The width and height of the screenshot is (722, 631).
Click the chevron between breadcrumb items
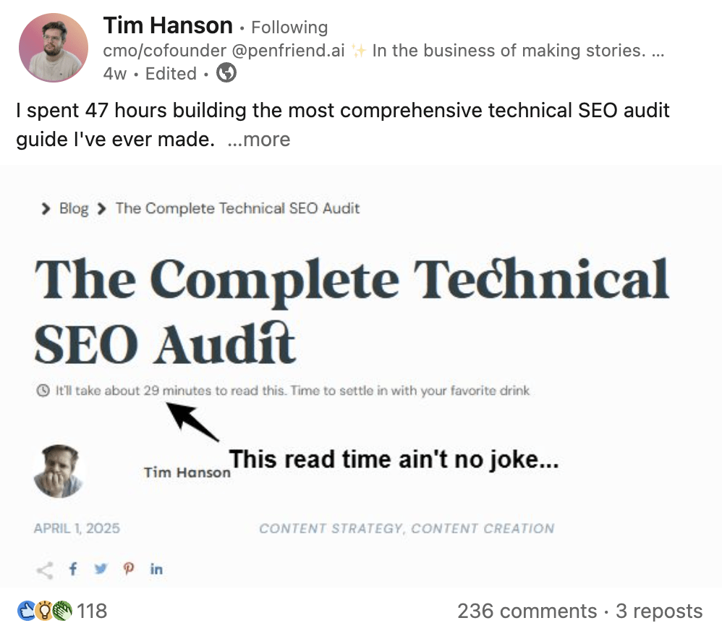(x=102, y=208)
